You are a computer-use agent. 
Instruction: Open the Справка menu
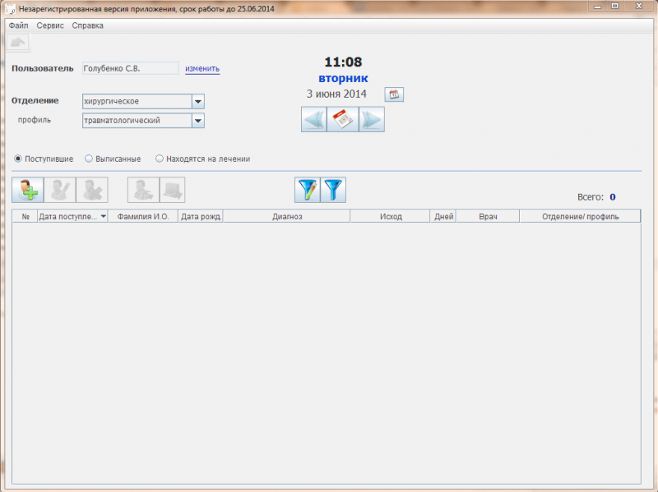[x=87, y=25]
